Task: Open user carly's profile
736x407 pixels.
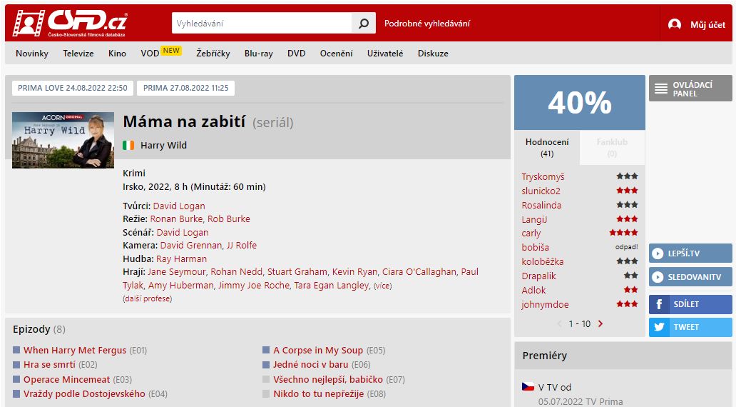Action: tap(531, 233)
